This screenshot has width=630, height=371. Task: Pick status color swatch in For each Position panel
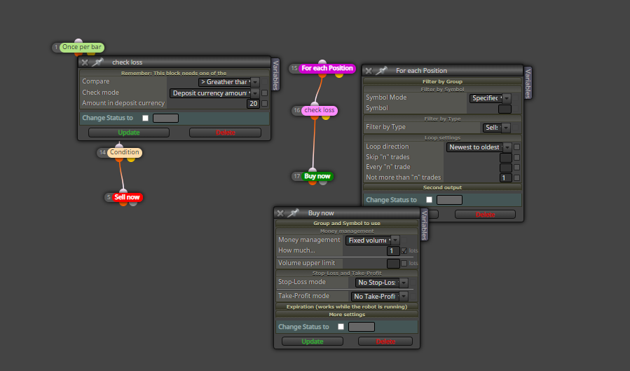pos(449,200)
